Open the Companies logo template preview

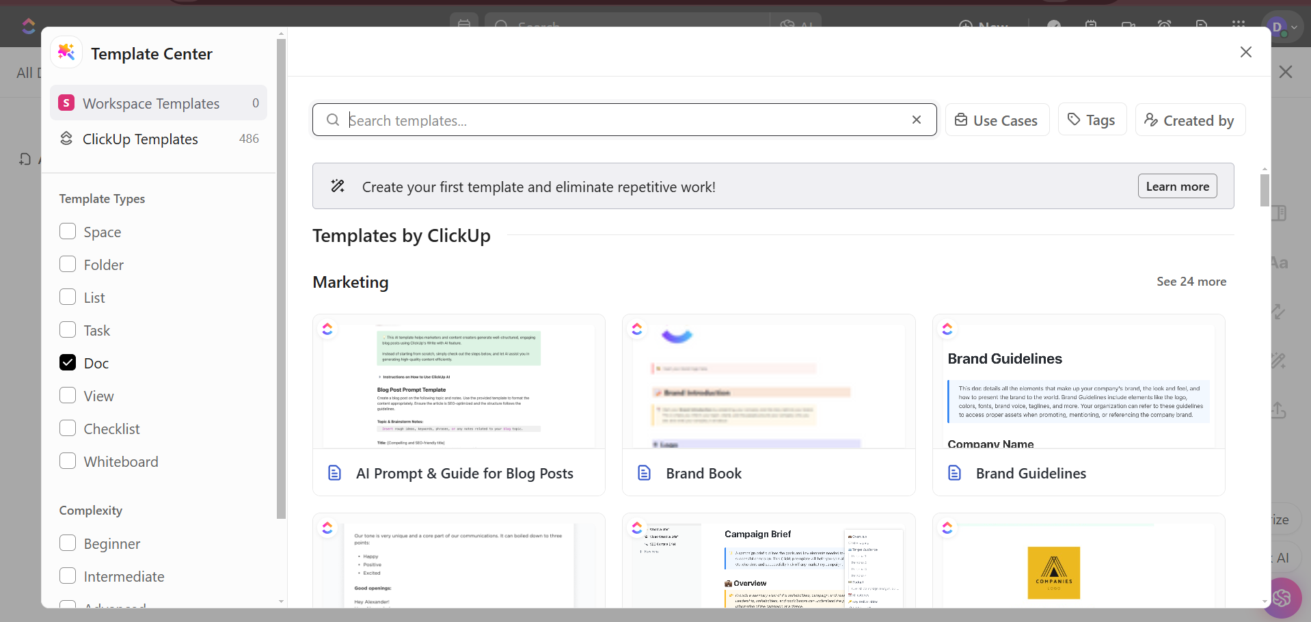point(1079,560)
